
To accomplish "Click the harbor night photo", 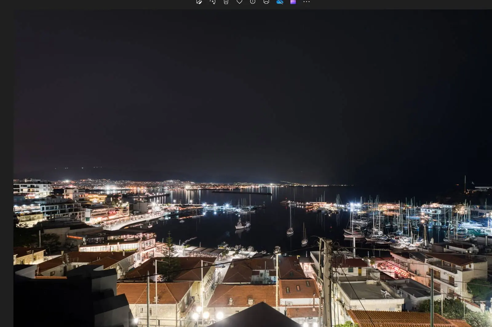I will point(252,168).
